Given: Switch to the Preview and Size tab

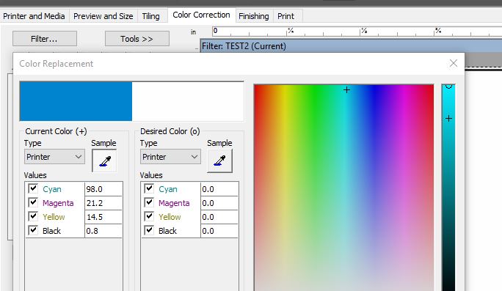Looking at the screenshot, I should click(x=103, y=16).
